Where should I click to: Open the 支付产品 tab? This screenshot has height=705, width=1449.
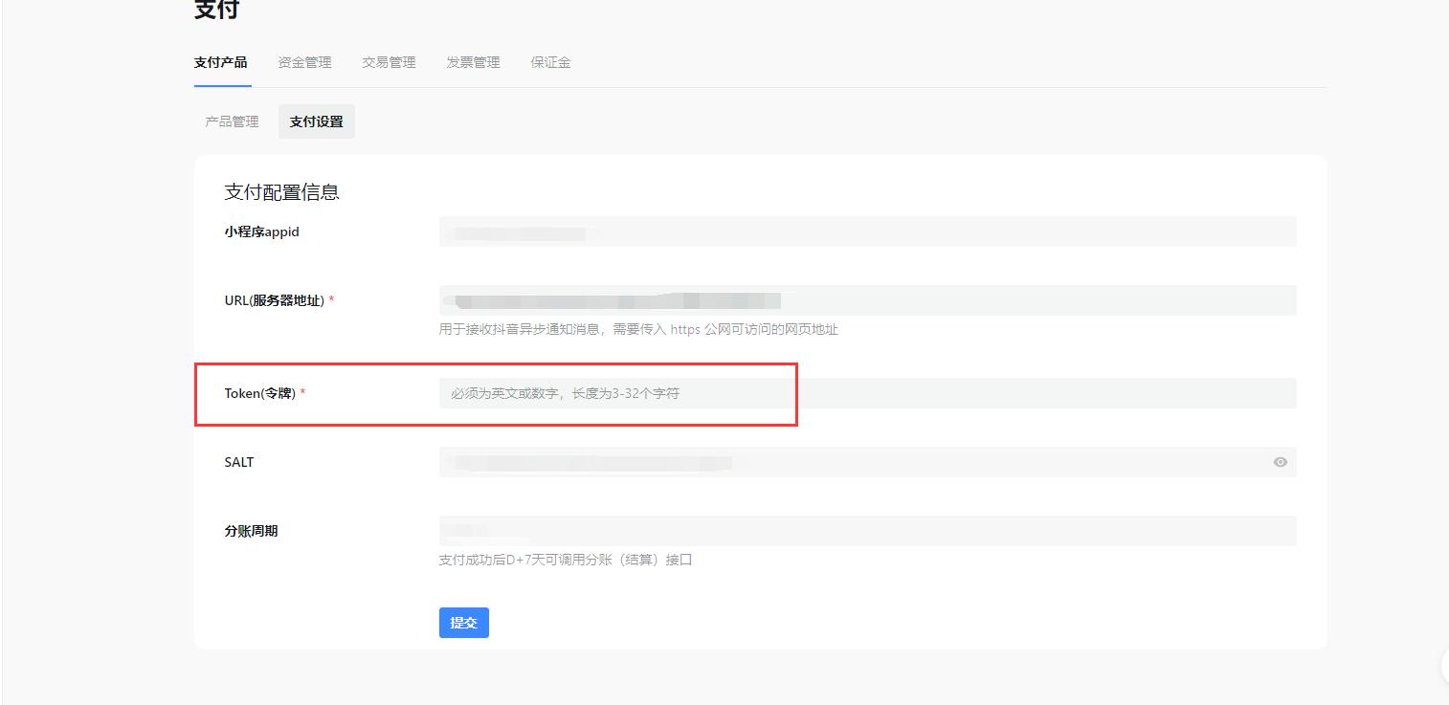click(220, 62)
